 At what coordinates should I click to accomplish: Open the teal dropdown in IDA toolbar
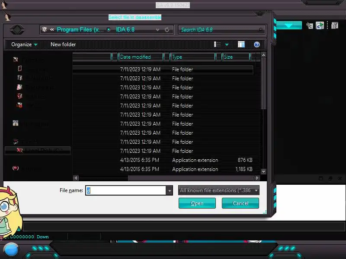coord(289,25)
